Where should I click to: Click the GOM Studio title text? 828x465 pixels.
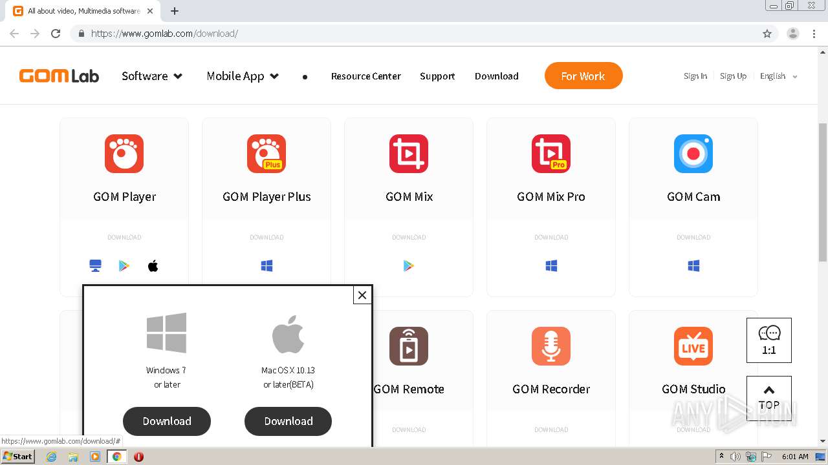click(x=693, y=389)
